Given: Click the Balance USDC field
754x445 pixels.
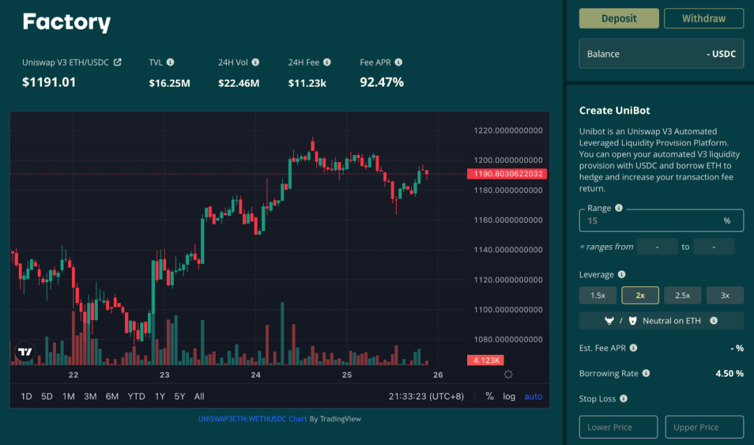Looking at the screenshot, I should click(x=661, y=53).
